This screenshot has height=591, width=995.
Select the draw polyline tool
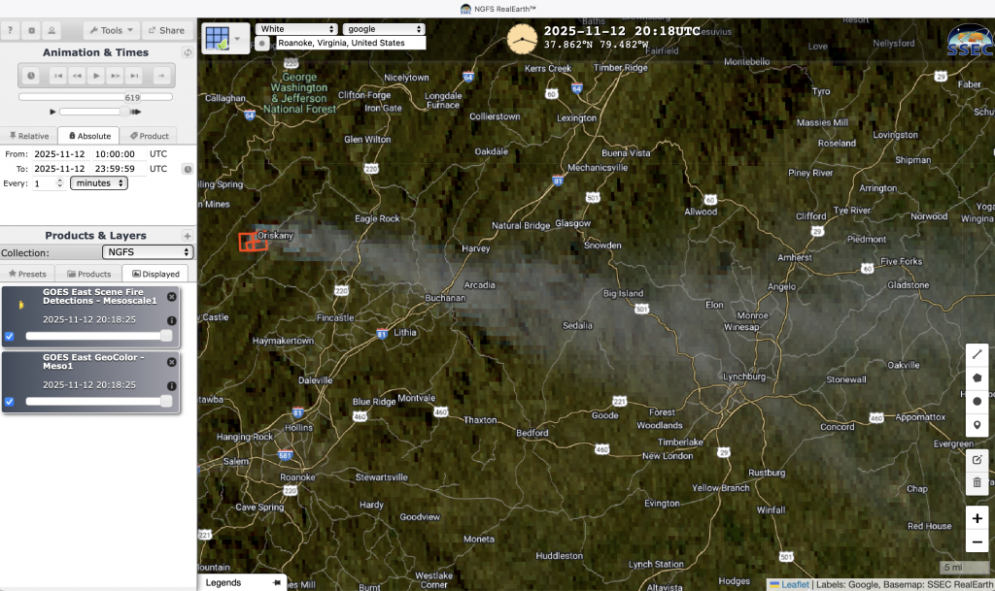[x=977, y=354]
